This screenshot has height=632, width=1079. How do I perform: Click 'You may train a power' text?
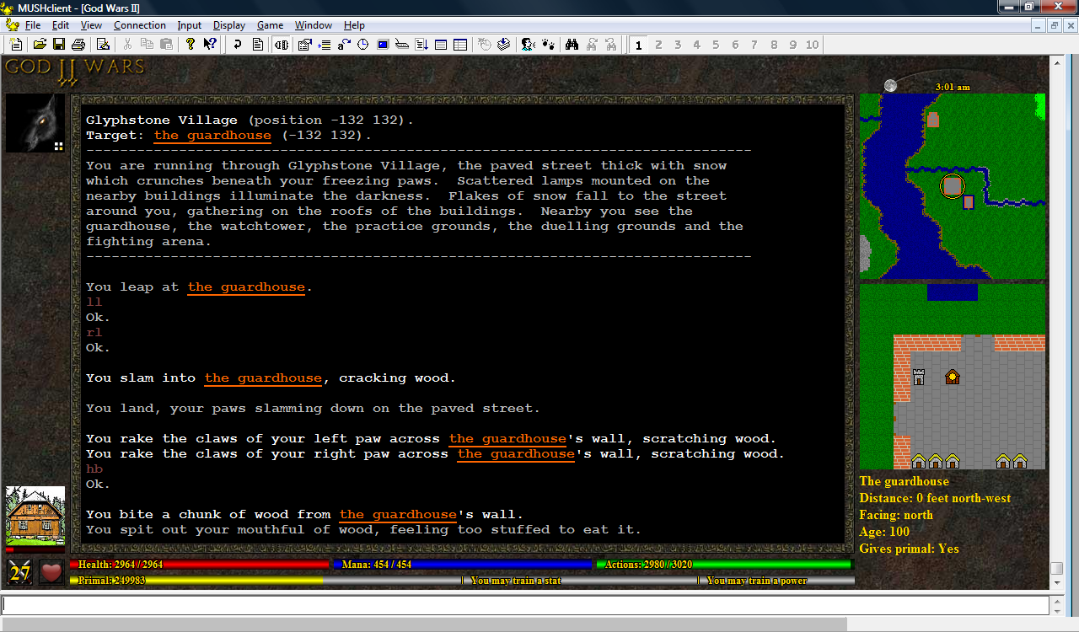click(756, 581)
